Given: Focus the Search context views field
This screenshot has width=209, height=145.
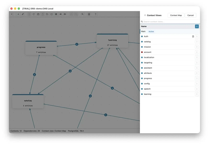Looking at the screenshot, I should (x=170, y=22).
